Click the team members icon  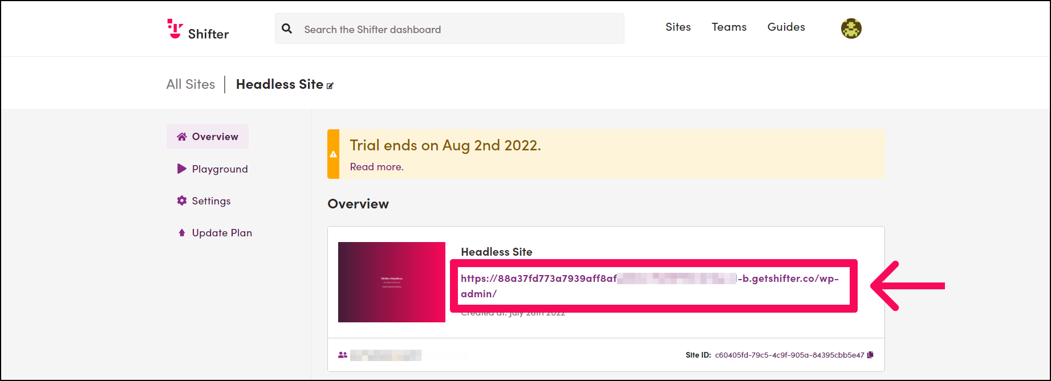point(343,355)
